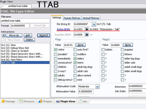Click the Move Up button
This screenshot has height=109, width=146.
click(14, 35)
